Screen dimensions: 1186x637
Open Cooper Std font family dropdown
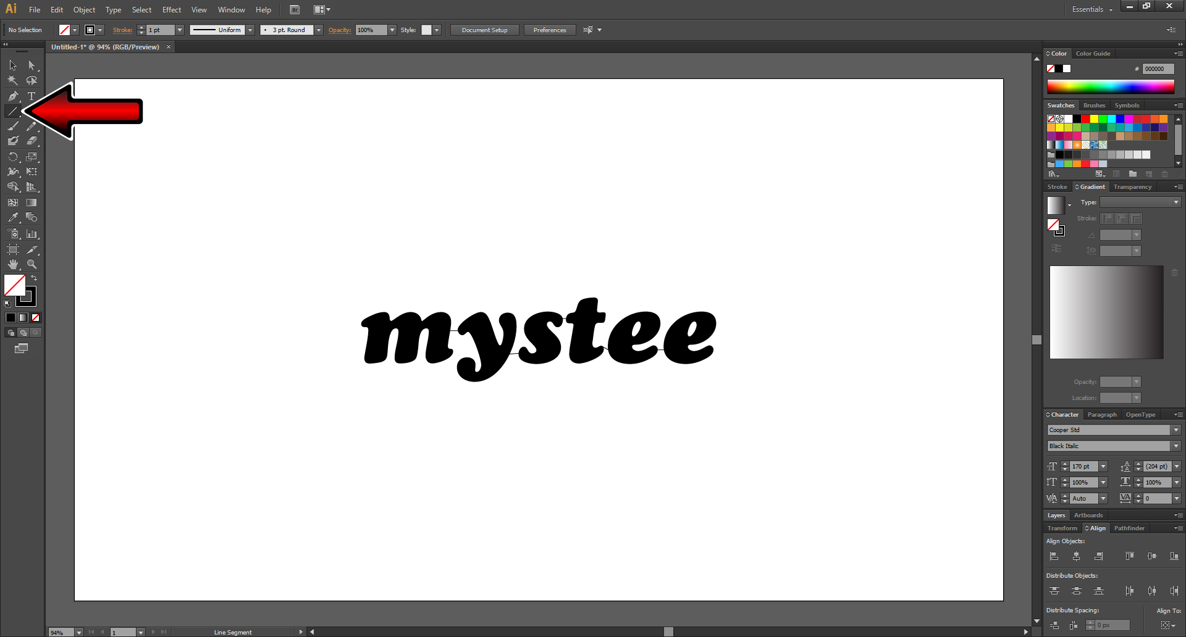(1176, 430)
